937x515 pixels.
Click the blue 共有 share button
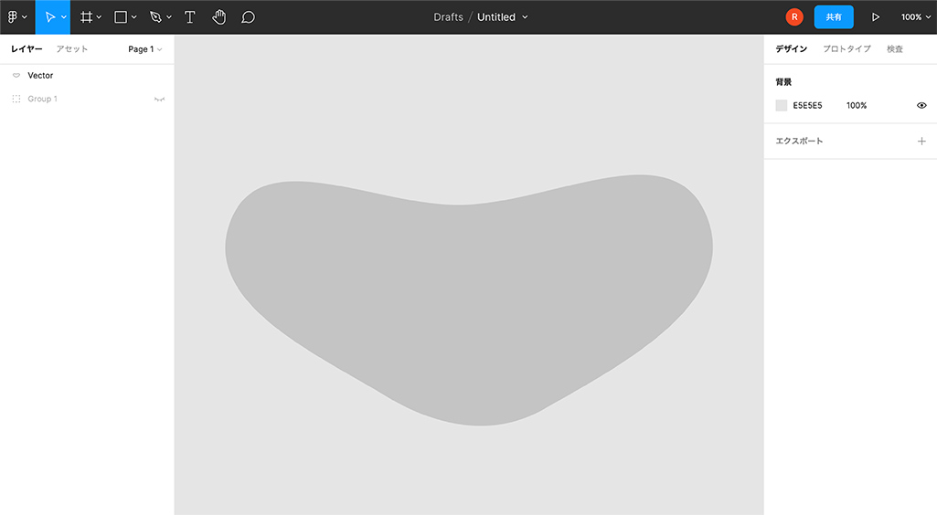click(834, 16)
